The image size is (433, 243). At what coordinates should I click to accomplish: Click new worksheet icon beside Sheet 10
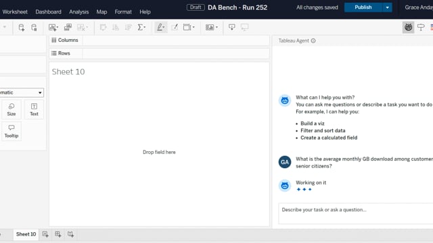click(45, 234)
